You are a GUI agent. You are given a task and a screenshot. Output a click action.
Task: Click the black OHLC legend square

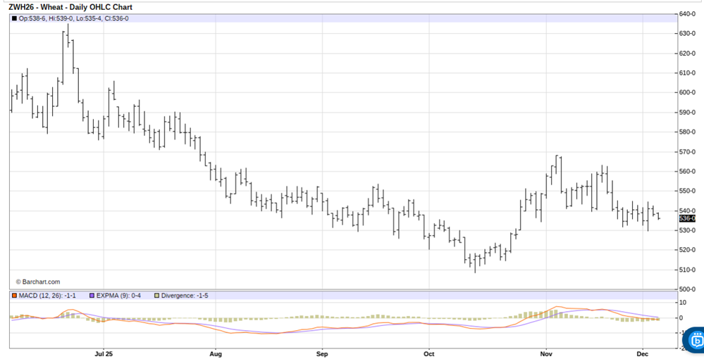click(x=14, y=18)
